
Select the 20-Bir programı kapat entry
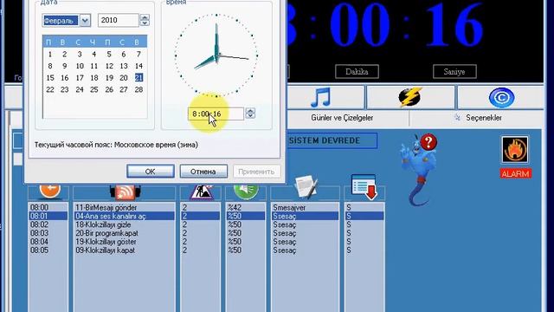click(124, 233)
